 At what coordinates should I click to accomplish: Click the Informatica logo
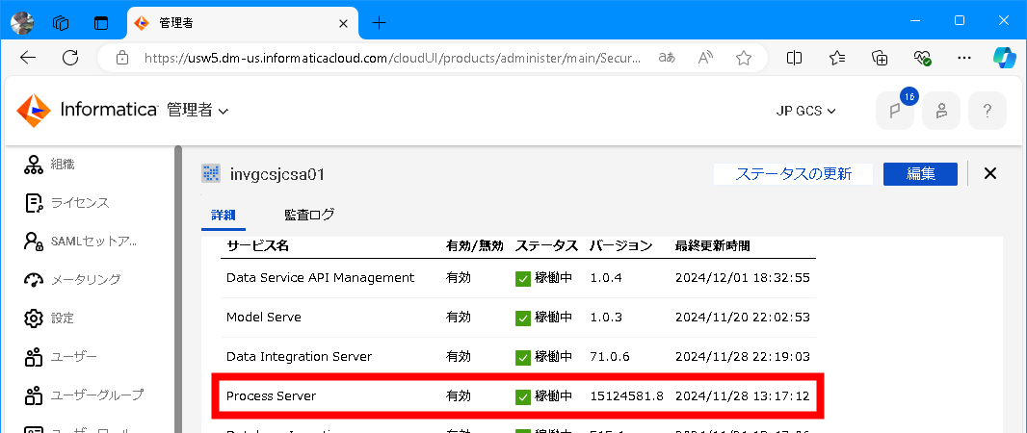[87, 111]
